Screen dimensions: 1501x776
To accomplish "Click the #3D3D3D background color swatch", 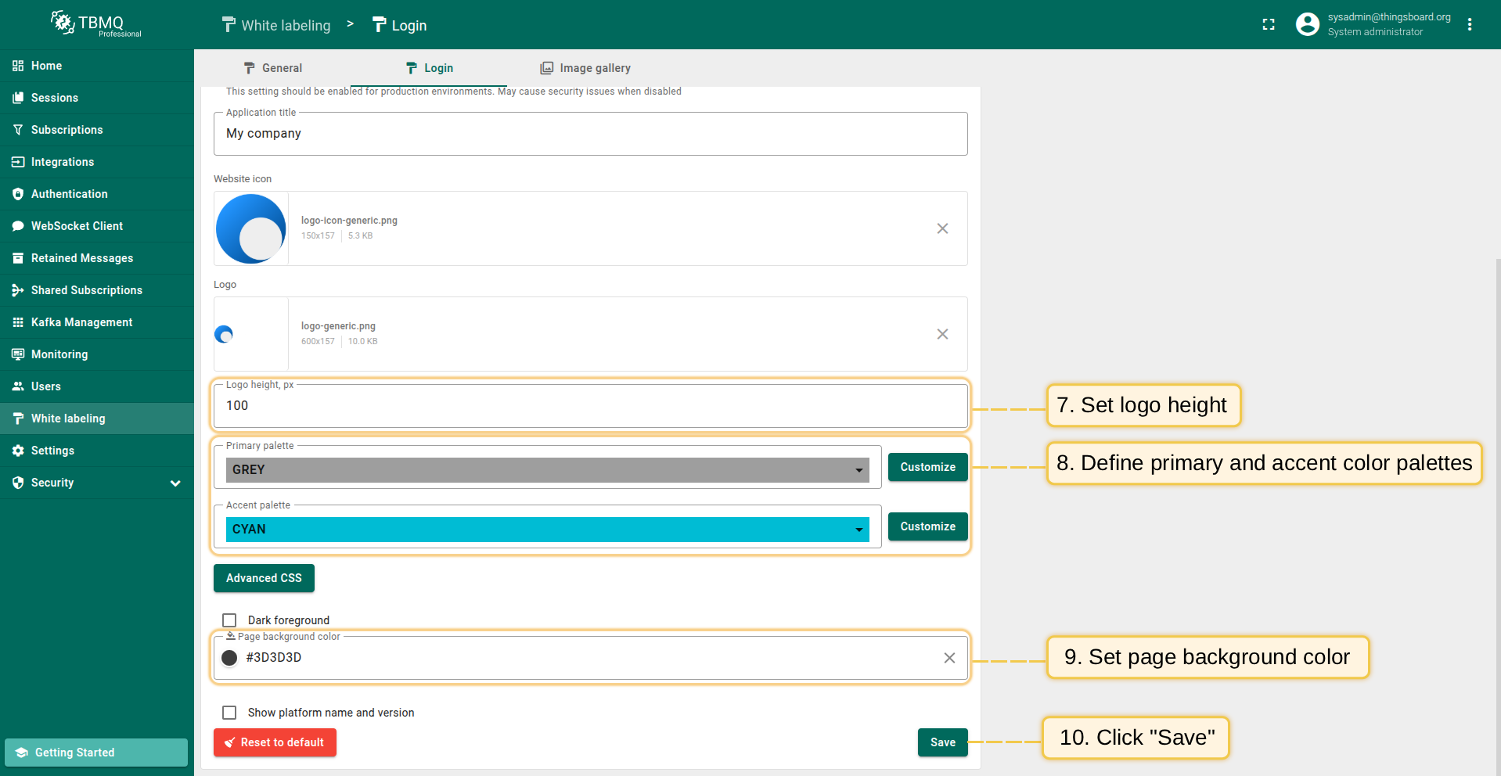I will pos(229,658).
